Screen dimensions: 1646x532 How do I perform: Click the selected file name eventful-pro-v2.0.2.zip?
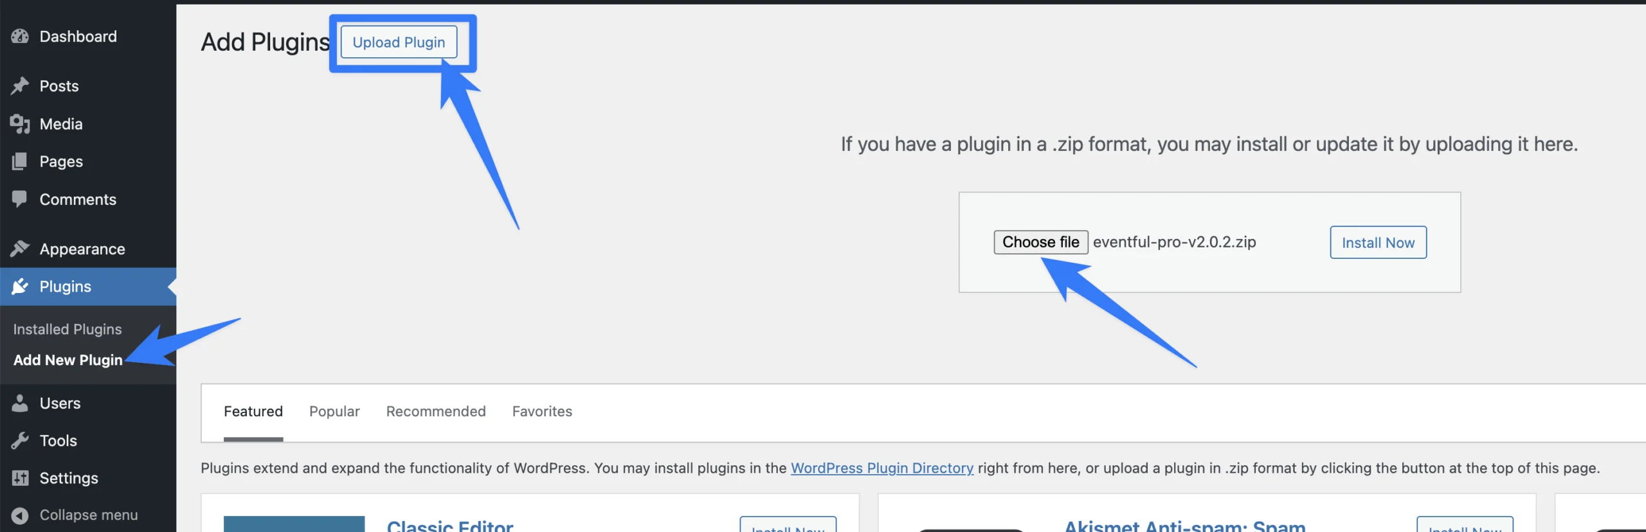[1175, 242]
